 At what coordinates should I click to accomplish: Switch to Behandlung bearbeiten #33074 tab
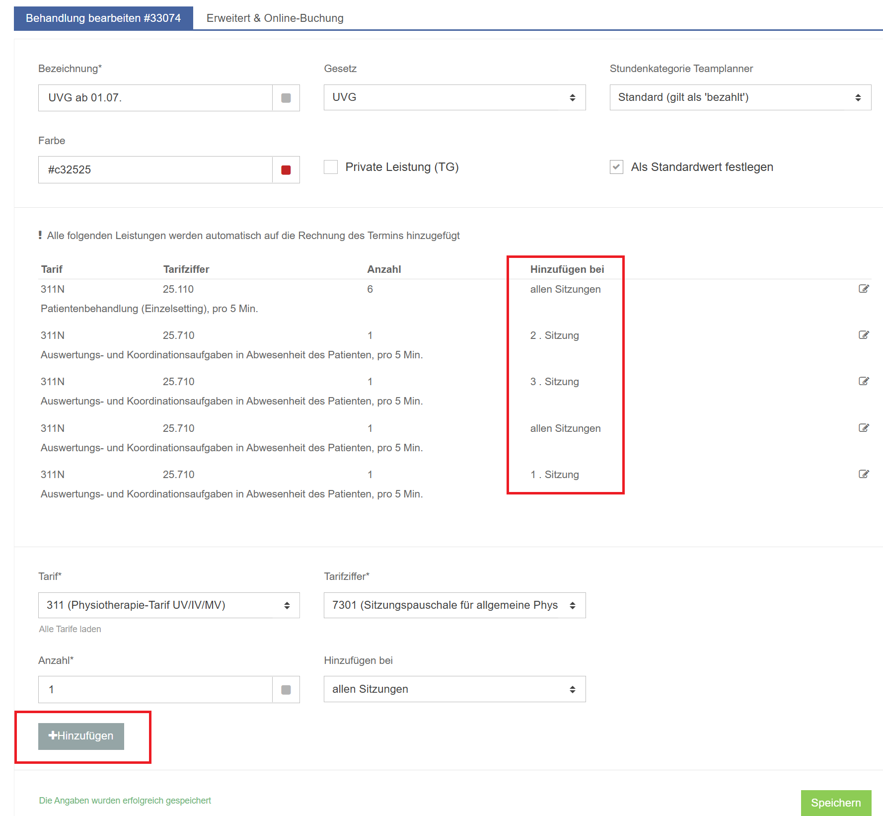coord(103,18)
